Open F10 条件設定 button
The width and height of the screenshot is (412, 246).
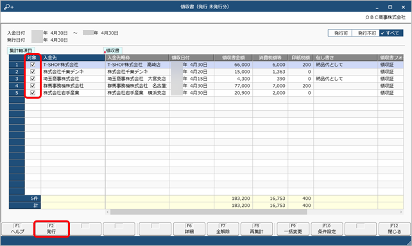pos(327,229)
